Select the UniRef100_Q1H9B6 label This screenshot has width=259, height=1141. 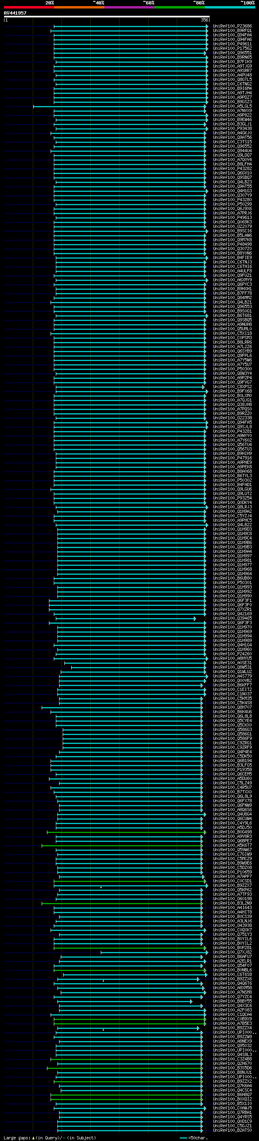[x=232, y=543]
